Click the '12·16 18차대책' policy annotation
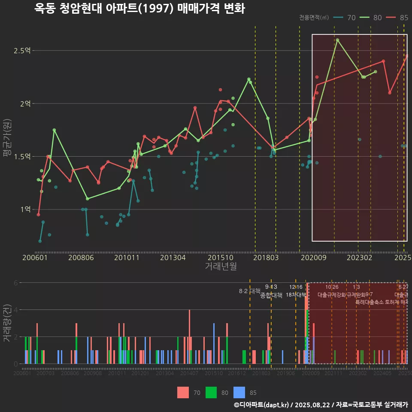 click(x=296, y=291)
